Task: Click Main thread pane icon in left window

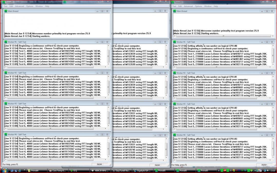Action: pos(6,11)
